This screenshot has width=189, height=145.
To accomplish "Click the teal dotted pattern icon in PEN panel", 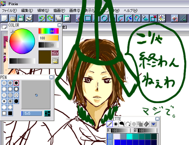I will [x=48, y=113].
